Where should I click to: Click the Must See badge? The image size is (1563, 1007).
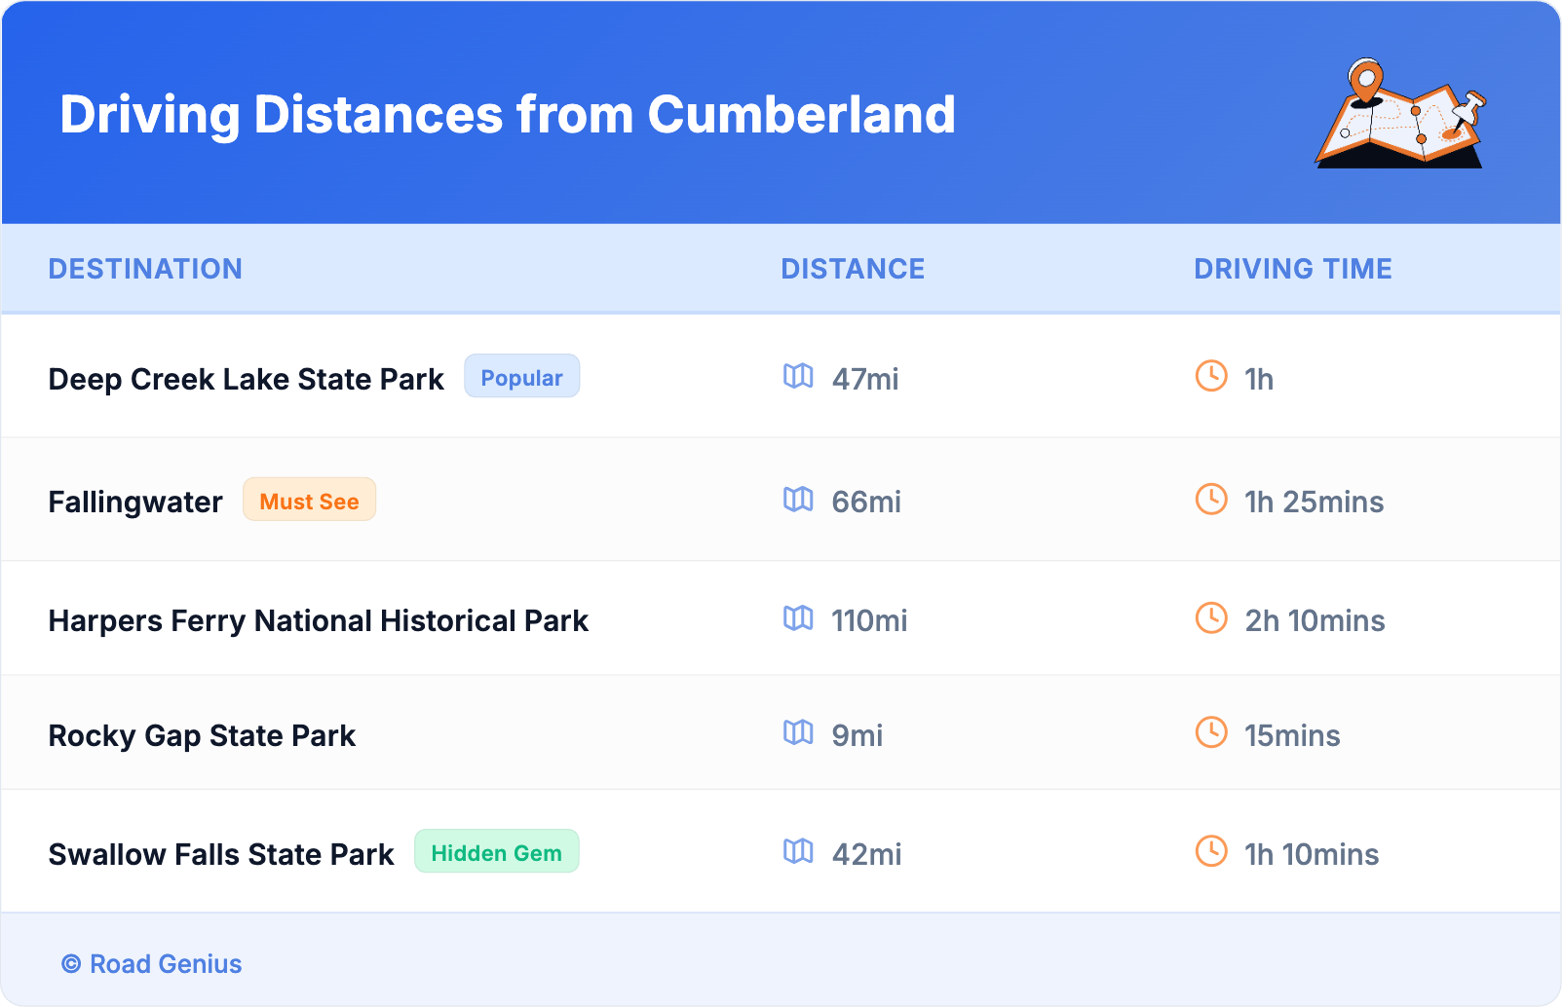(309, 501)
